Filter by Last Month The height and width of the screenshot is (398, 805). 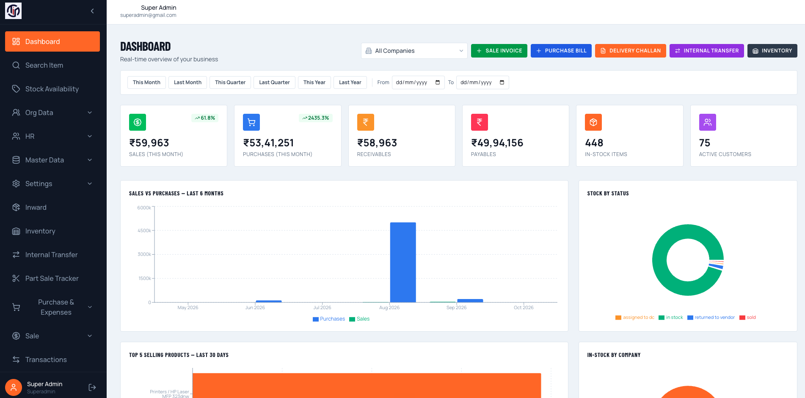[187, 82]
